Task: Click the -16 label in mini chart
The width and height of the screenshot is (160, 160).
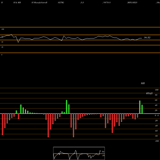Action: [x=103, y=156]
